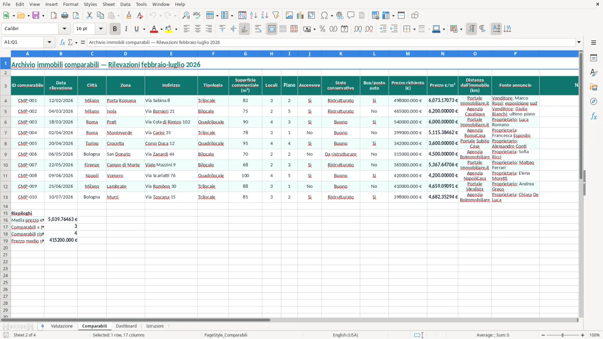The width and height of the screenshot is (603, 339).
Task: Click the Format as Percent icon
Action: click(323, 29)
